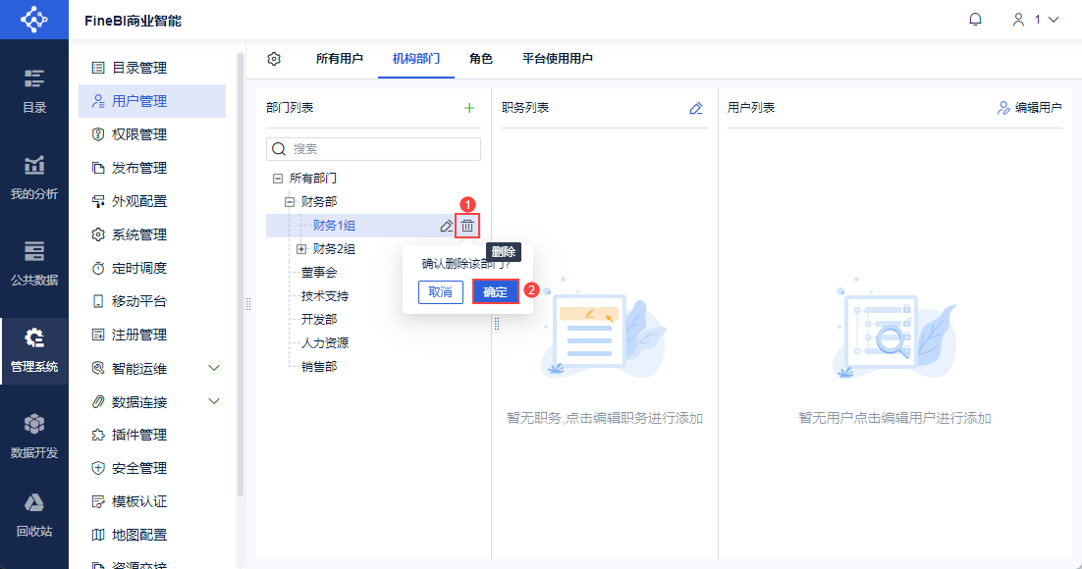Open 数据开发 in left rail
Viewport: 1082px width, 569px height.
pos(33,436)
